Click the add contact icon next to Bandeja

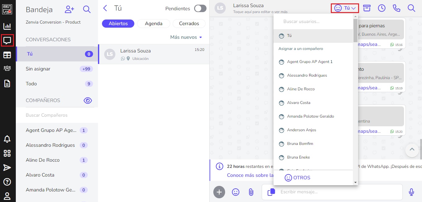[x=69, y=9]
